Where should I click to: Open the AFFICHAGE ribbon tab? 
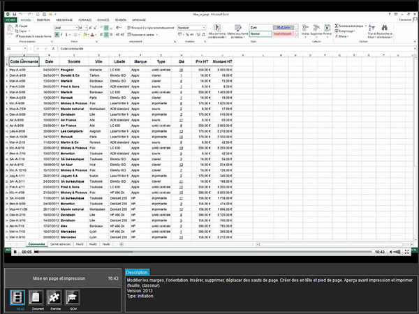139,20
